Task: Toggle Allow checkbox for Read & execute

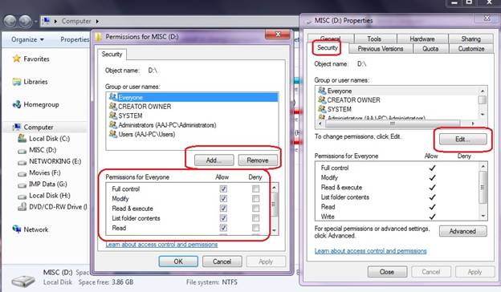Action: pyautogui.click(x=223, y=209)
